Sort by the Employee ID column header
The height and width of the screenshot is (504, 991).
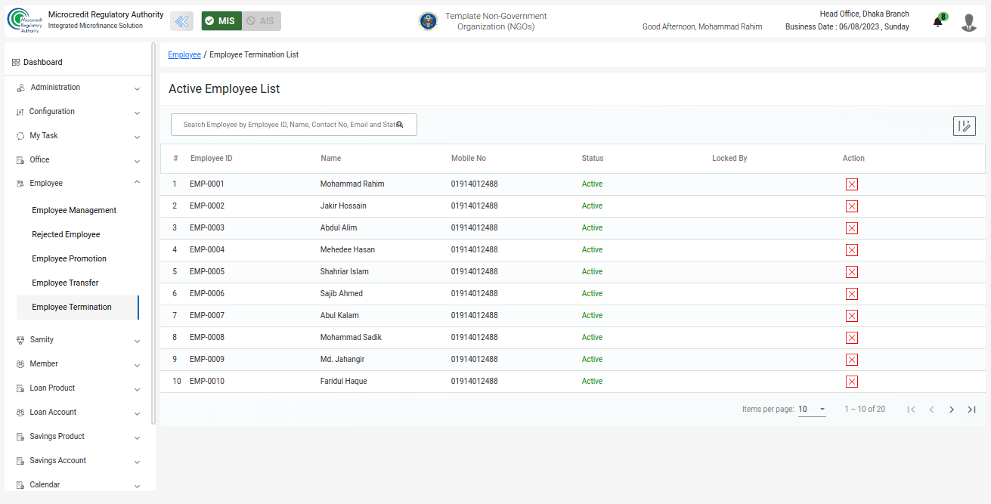pyautogui.click(x=211, y=159)
